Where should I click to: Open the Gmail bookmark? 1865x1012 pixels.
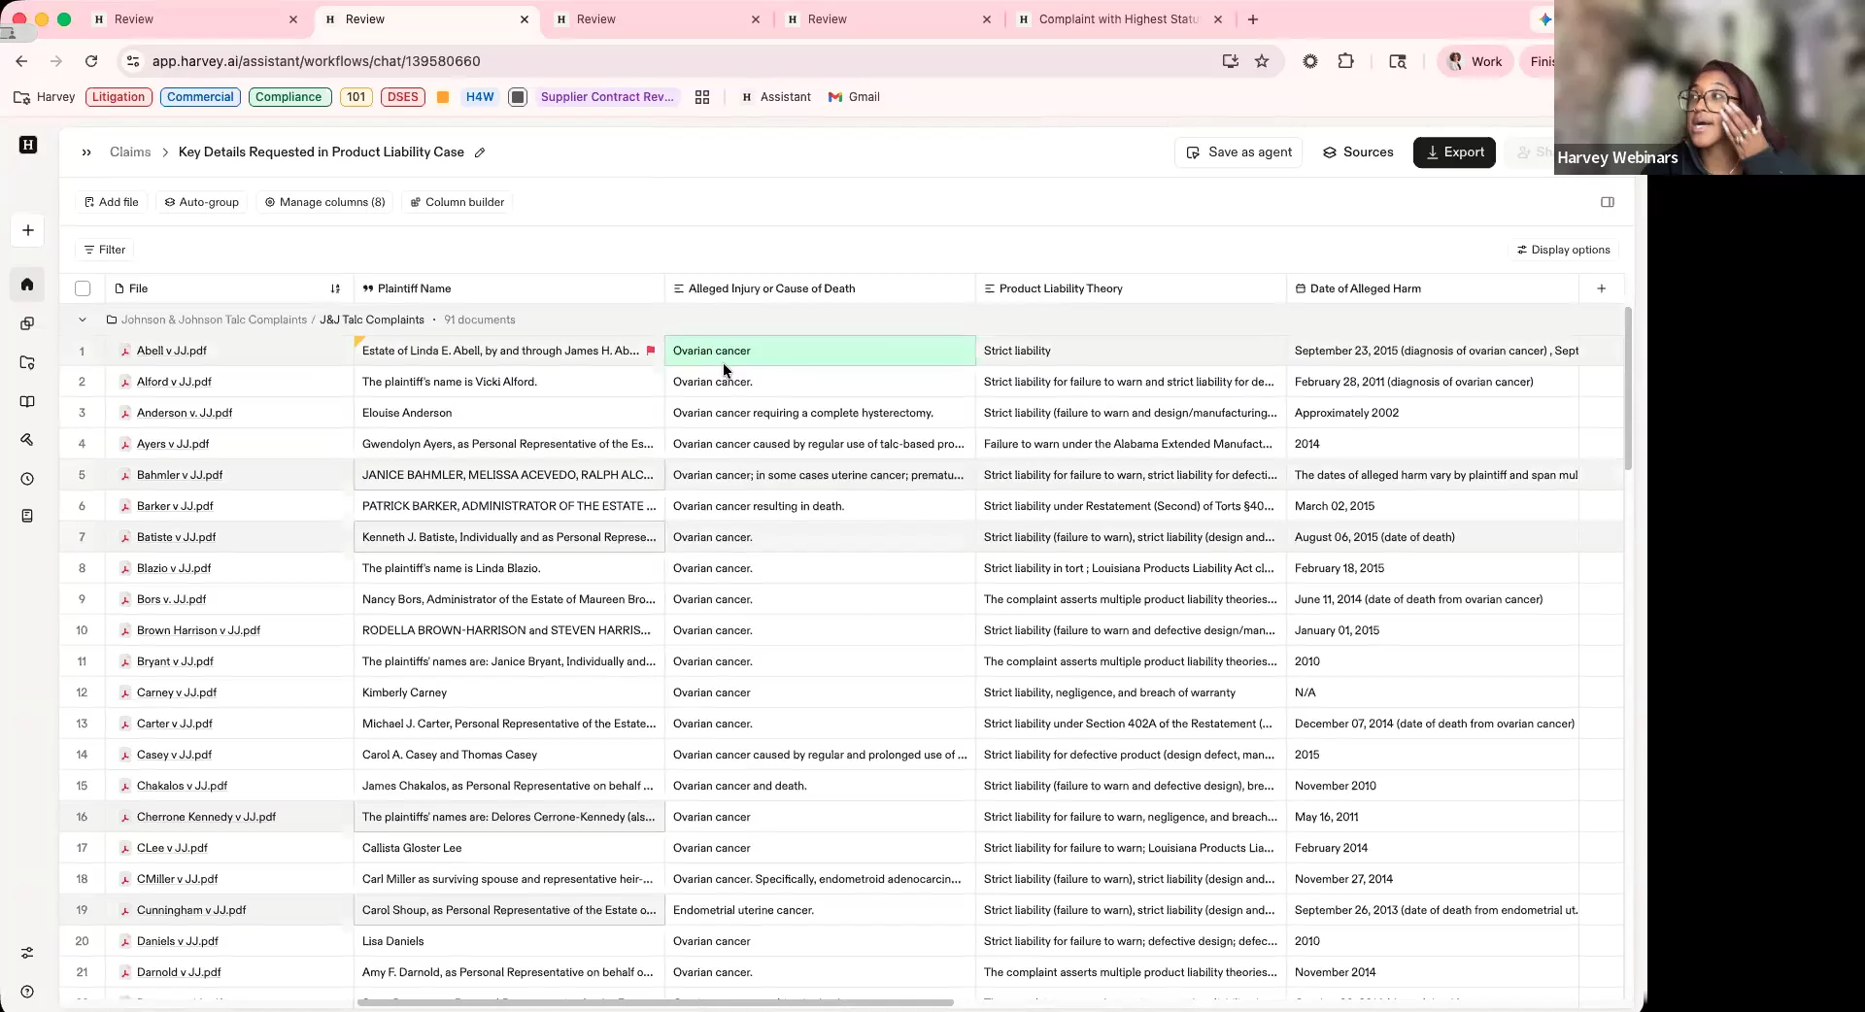pos(854,97)
